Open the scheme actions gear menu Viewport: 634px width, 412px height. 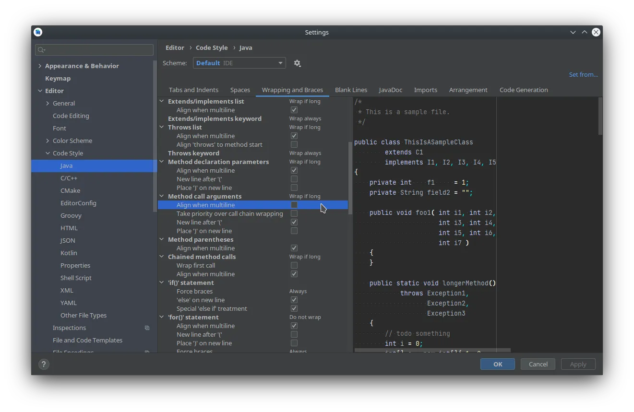(297, 63)
